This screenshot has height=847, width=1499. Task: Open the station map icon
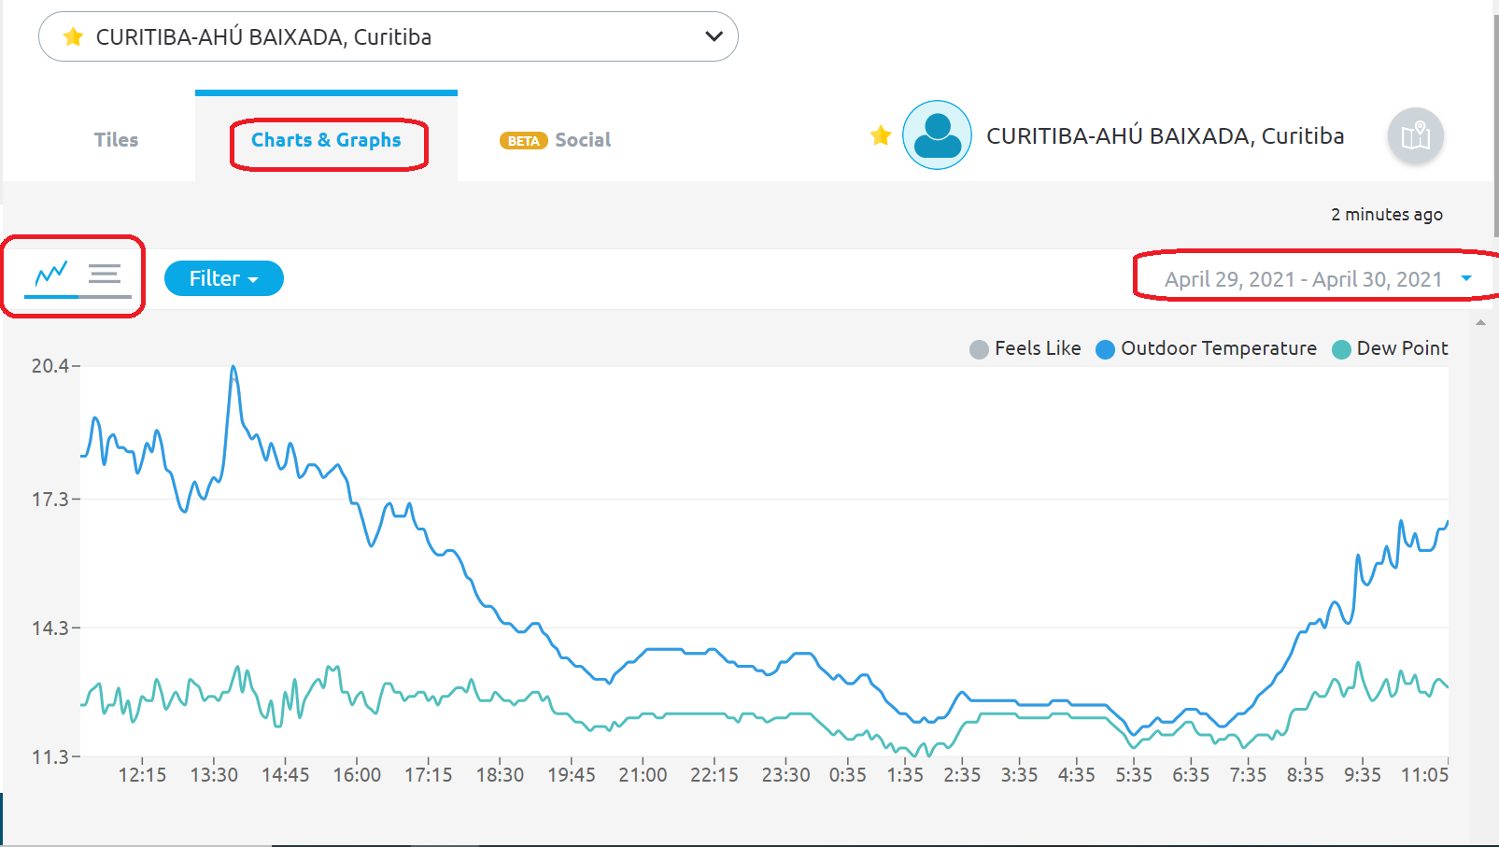(1415, 136)
